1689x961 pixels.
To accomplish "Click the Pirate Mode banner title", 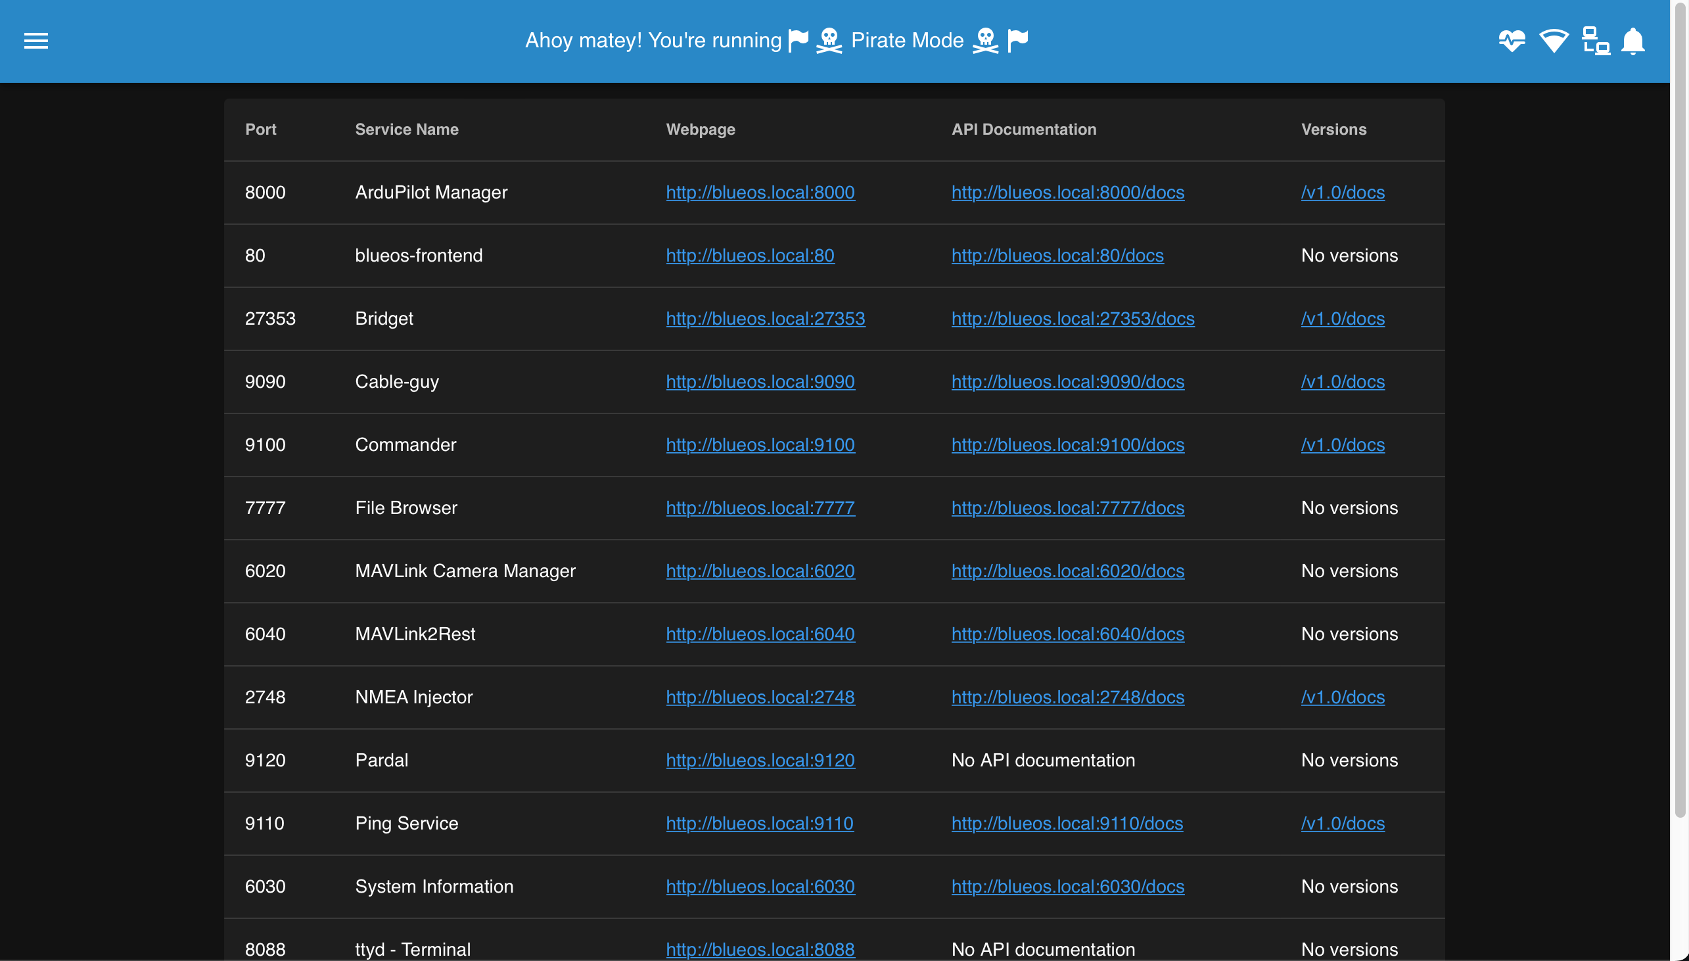I will point(776,40).
